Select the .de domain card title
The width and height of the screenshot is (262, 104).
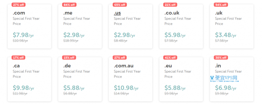67,66
